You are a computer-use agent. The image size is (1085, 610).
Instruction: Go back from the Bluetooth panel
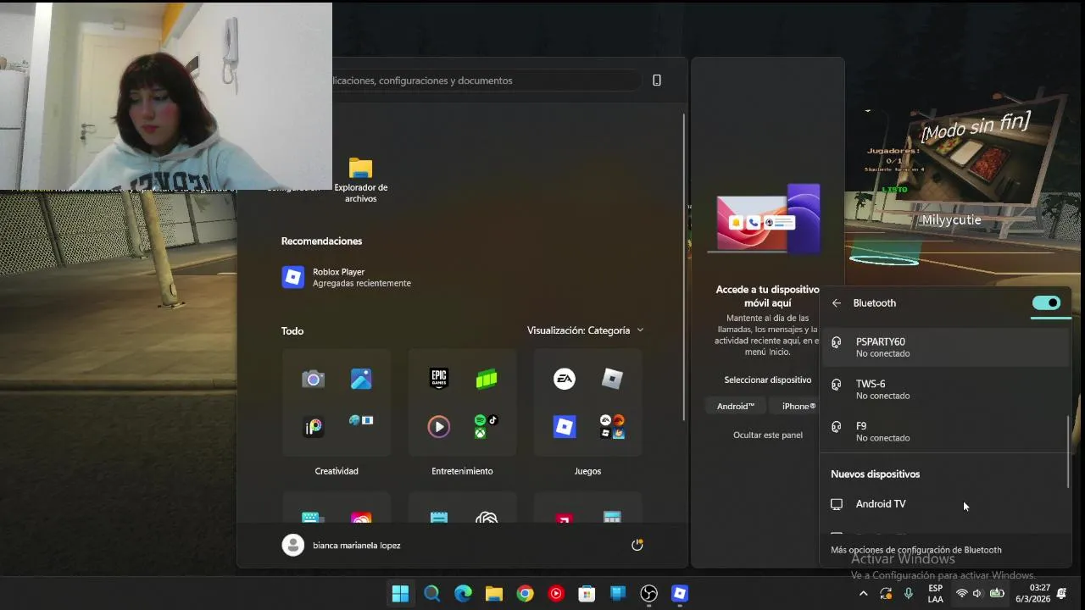(x=837, y=303)
